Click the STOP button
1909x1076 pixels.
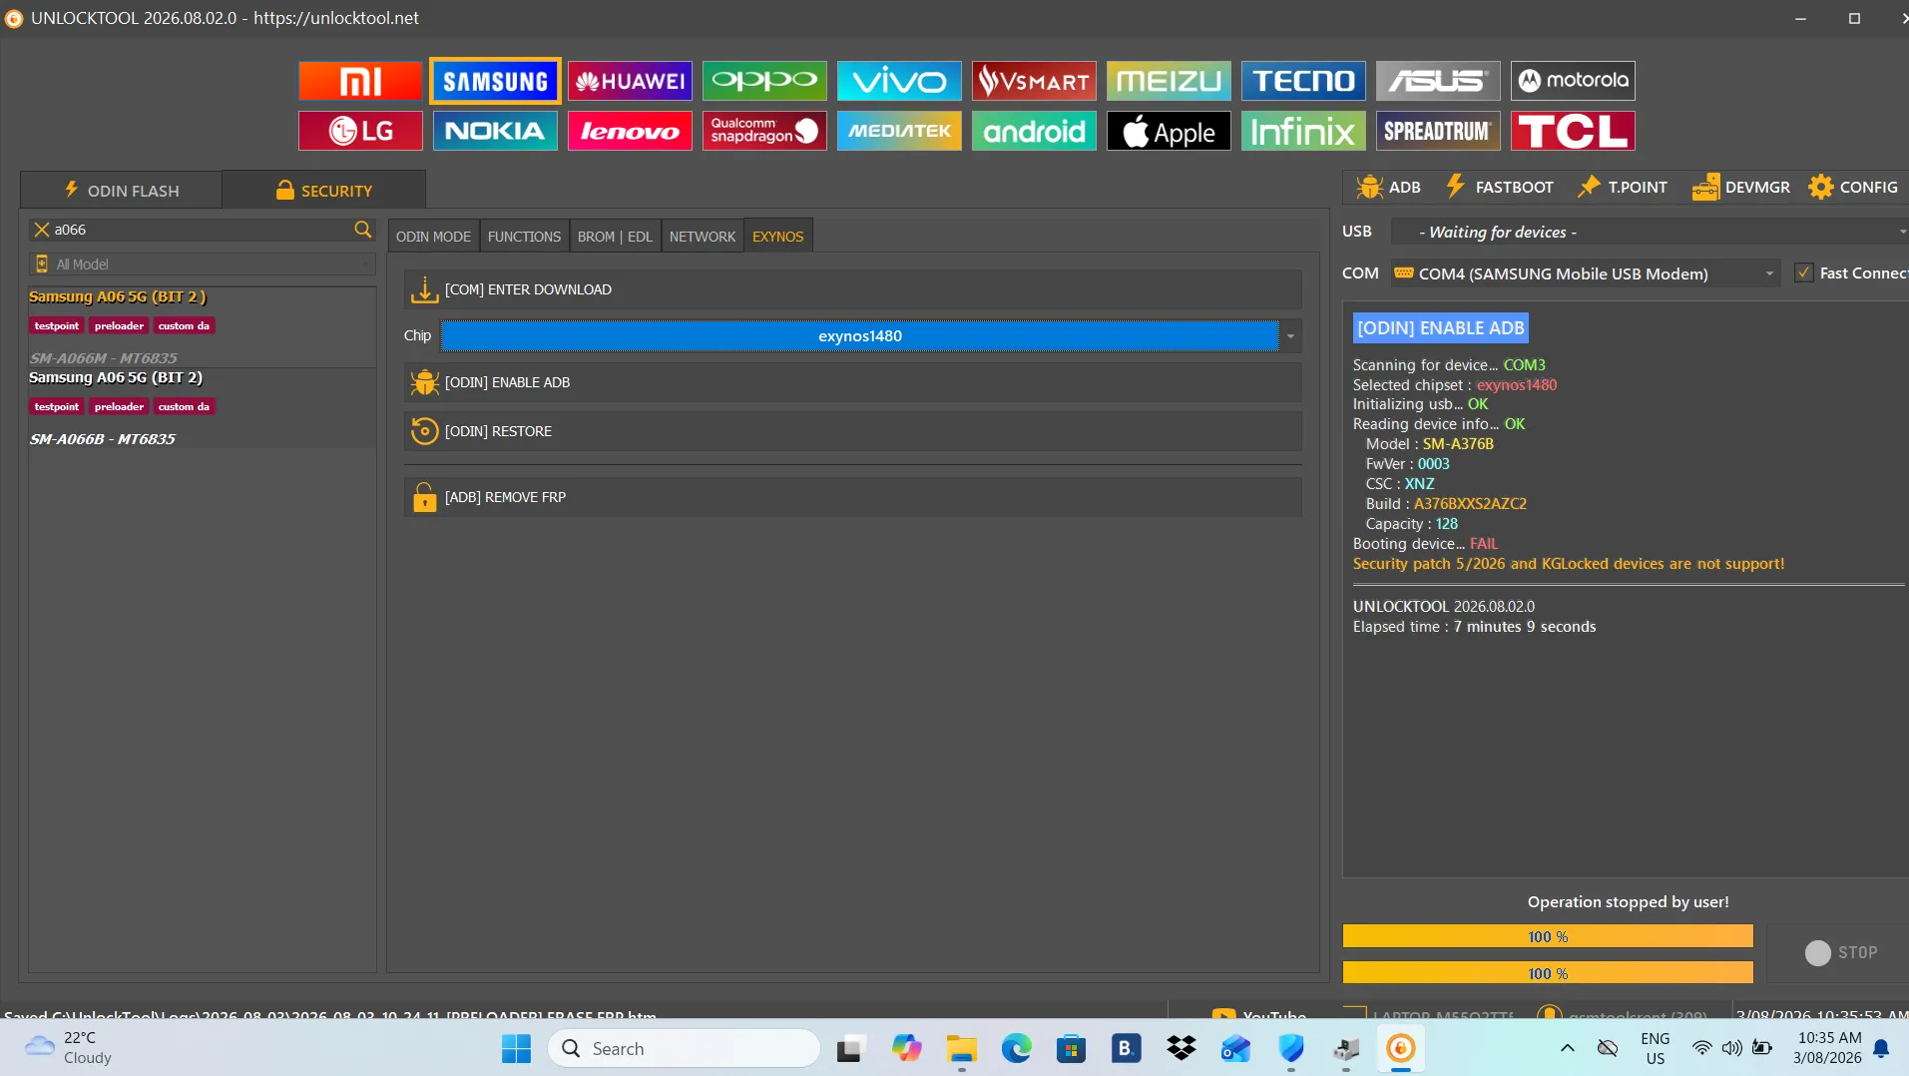click(1841, 952)
